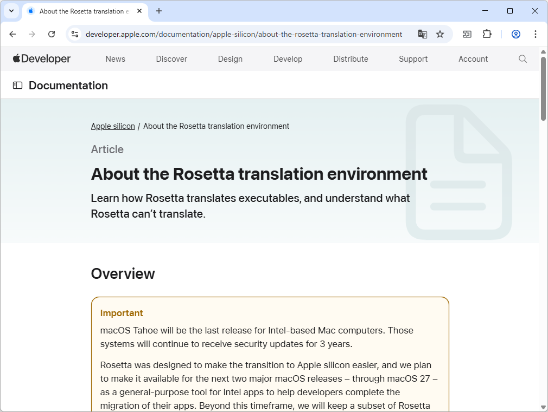Open the Discover menu item

coord(171,59)
